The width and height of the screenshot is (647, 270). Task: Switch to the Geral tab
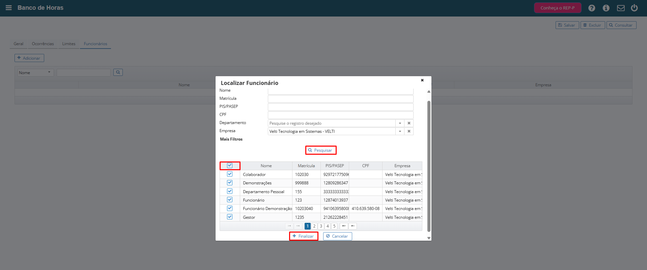coord(19,44)
